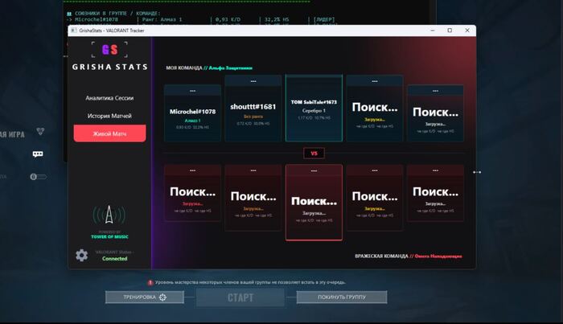Click the 0,93 K/D value in terminal
The image size is (563, 324).
[228, 19]
